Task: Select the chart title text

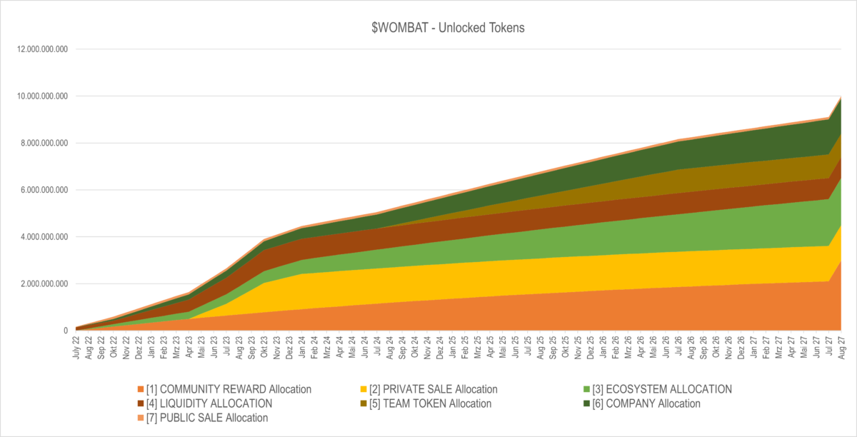Action: [447, 28]
